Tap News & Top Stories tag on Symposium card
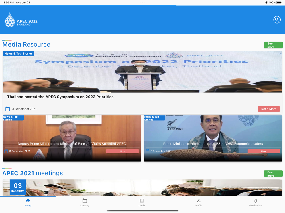The image size is (285, 213). [x=19, y=53]
